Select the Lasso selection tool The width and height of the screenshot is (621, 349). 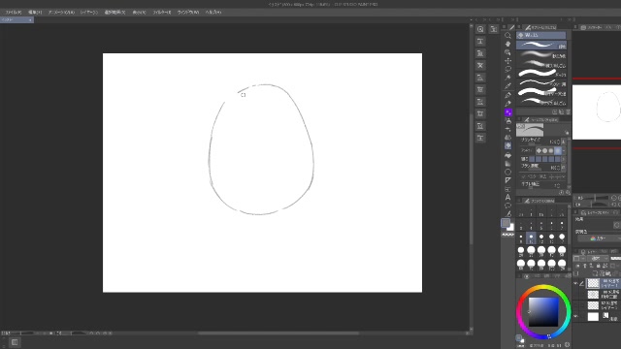507,69
